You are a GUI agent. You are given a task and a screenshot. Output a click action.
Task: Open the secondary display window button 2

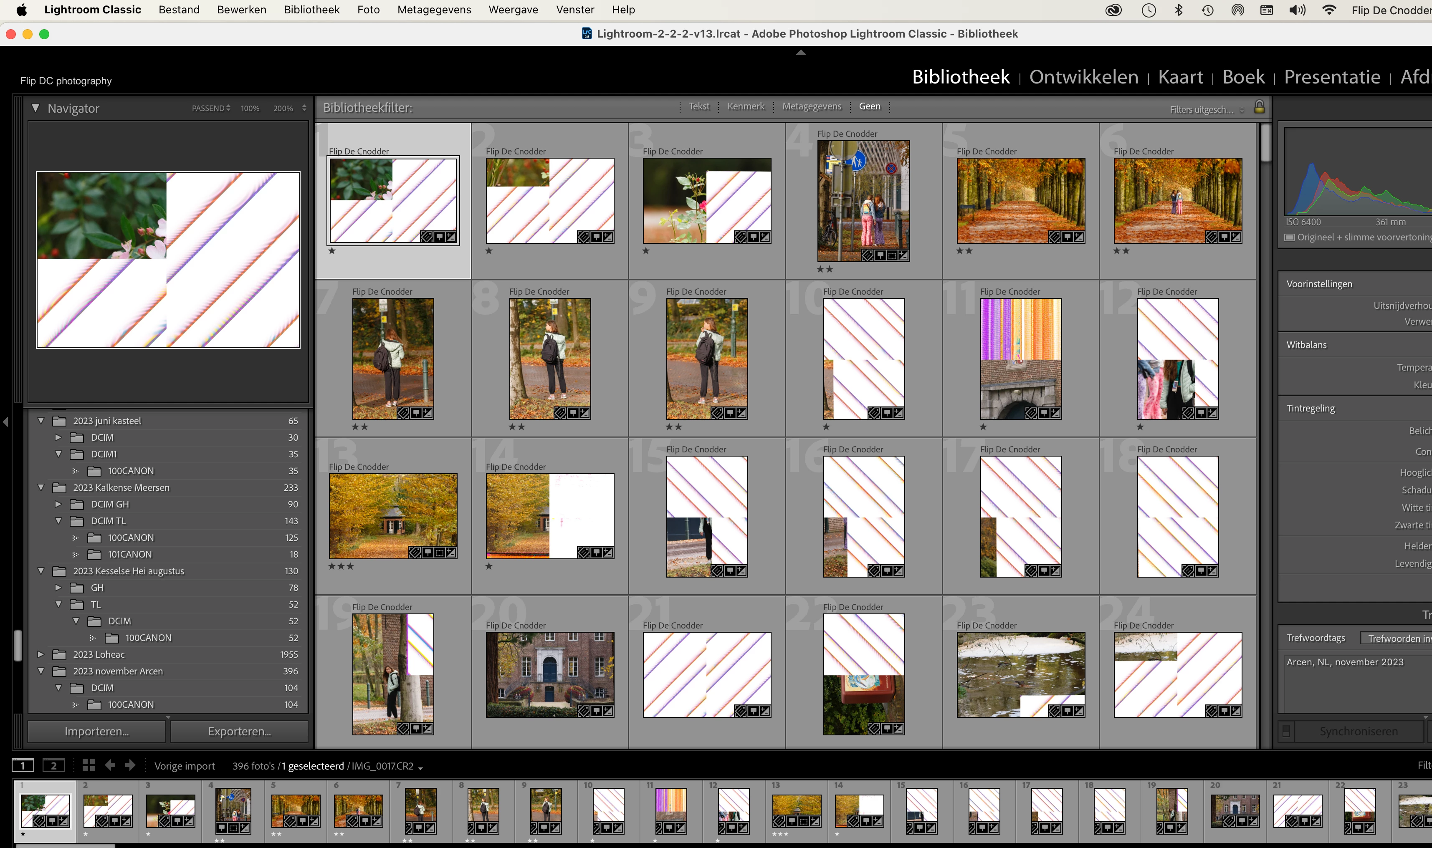[54, 766]
